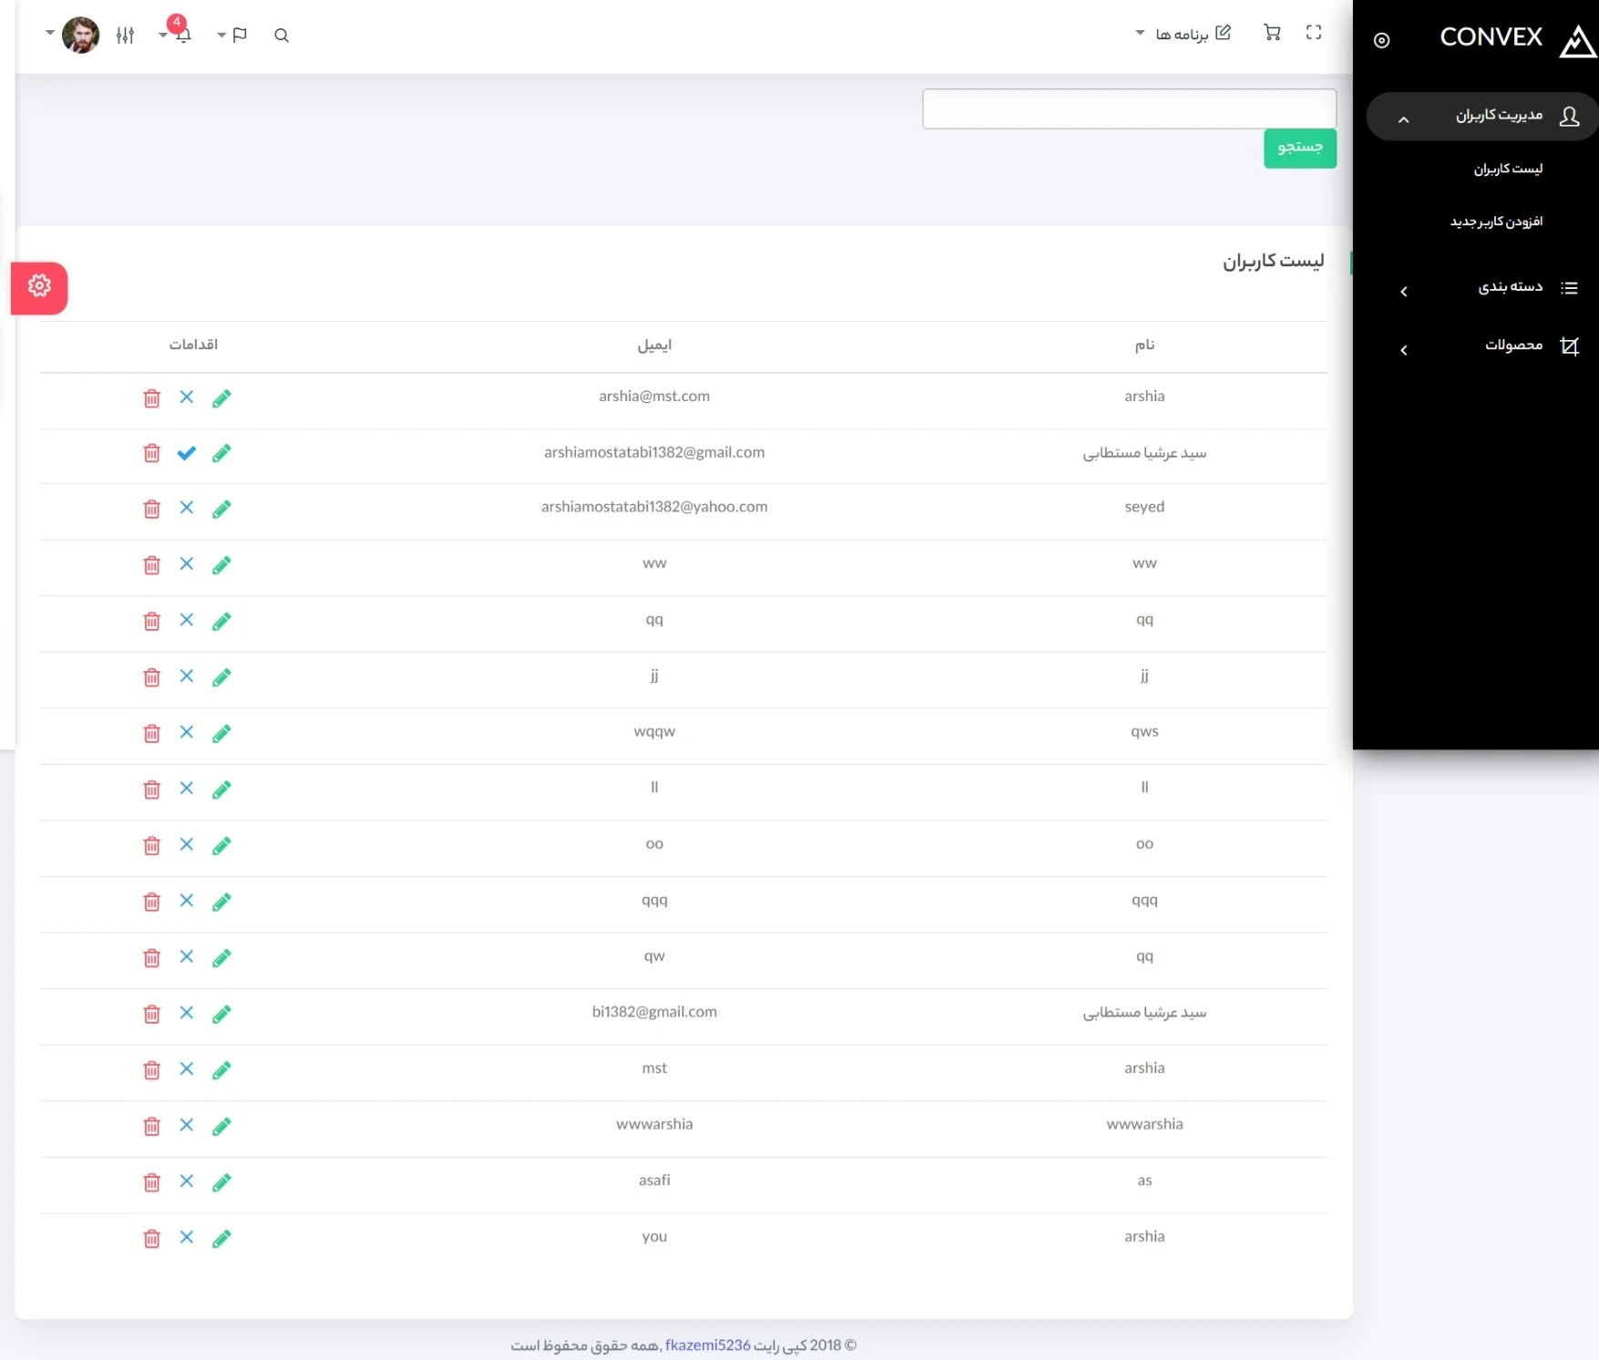This screenshot has width=1599, height=1360.
Task: Enter fullscreen mode using the header icon
Action: pos(1313,33)
